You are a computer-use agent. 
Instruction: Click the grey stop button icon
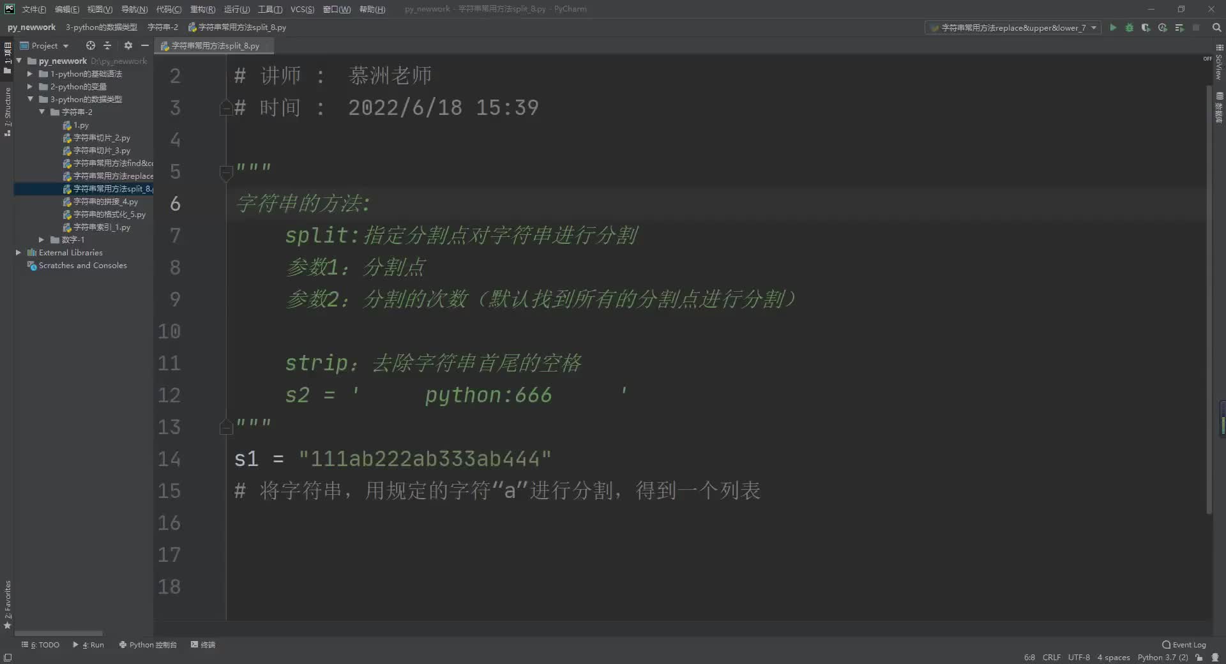1196,27
